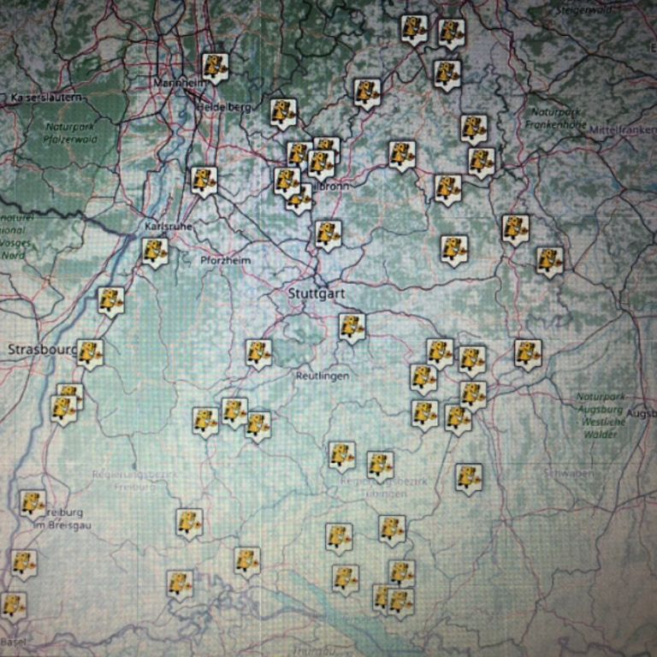
Task: Click the marker directly north of Stuttgart
Action: [328, 234]
